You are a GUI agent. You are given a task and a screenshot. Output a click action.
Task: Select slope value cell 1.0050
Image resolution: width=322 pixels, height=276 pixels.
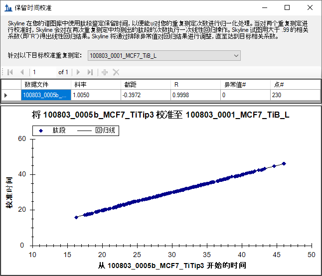[96, 95]
